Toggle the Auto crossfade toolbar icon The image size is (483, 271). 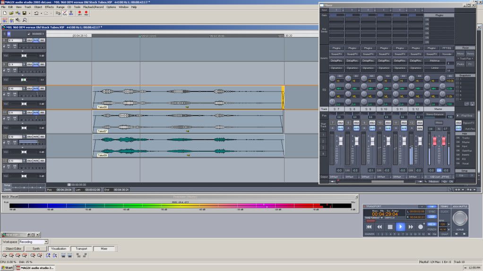pyautogui.click(x=65, y=13)
